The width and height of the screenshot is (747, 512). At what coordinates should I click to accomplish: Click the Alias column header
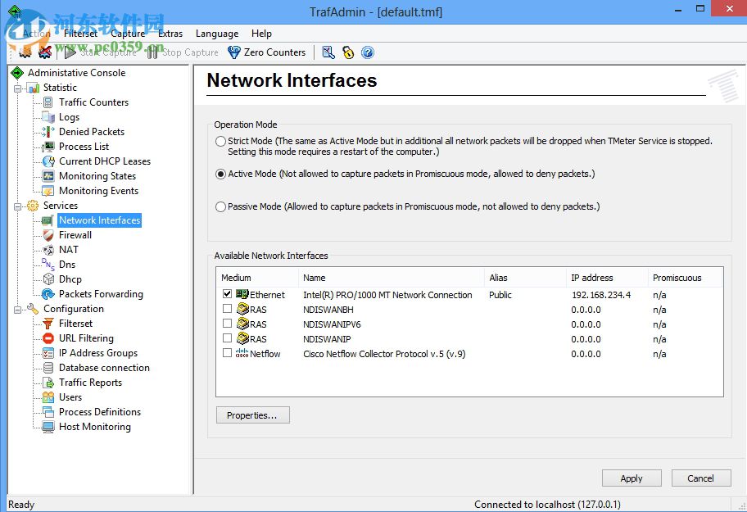pyautogui.click(x=525, y=278)
